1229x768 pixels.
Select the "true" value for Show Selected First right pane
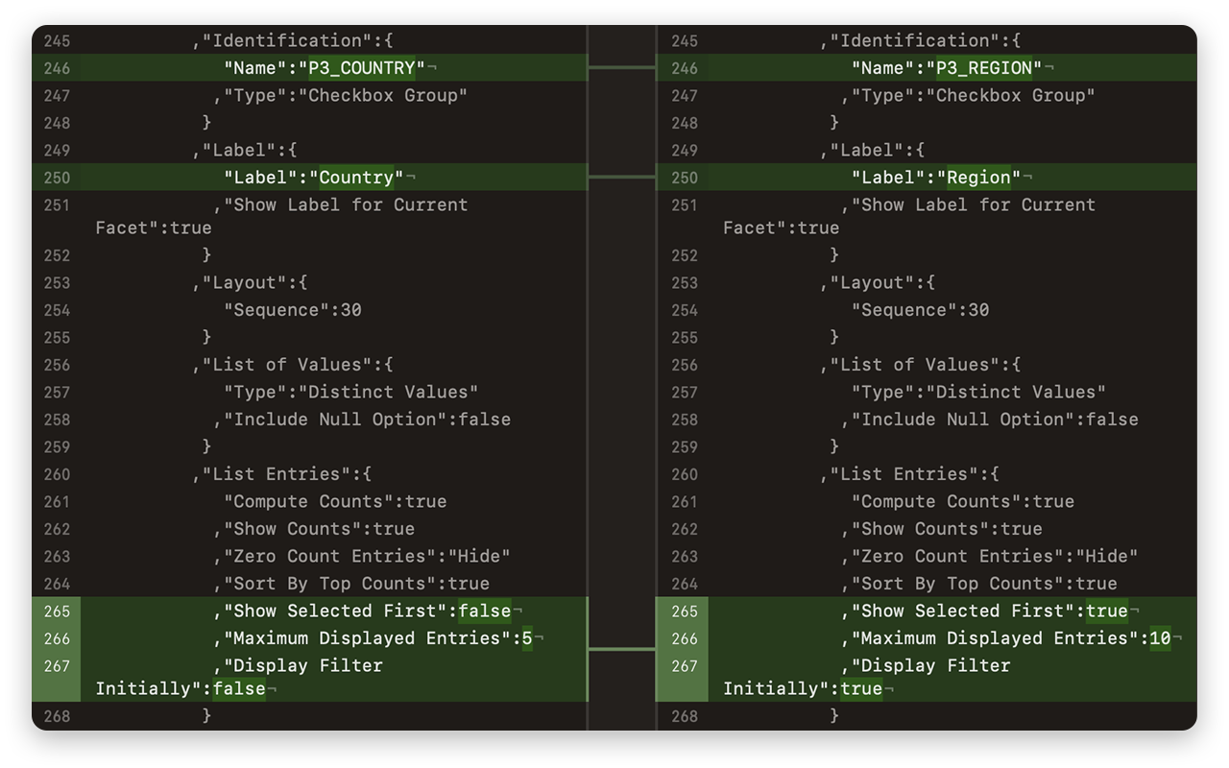click(x=1104, y=611)
